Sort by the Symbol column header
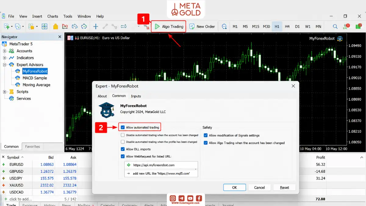Viewport: 366px width, 206px height. coord(13,157)
